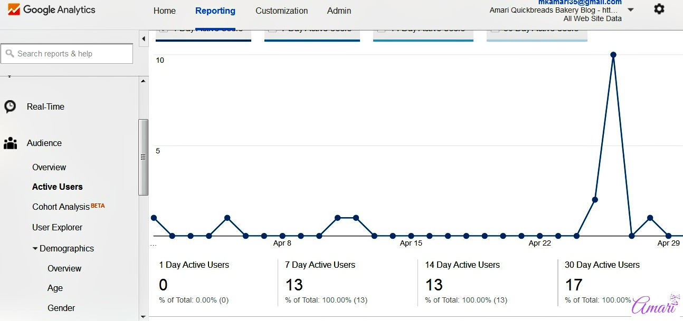Click the sidebar scroll up arrow
Screen dimensions: 683x321
[143, 81]
